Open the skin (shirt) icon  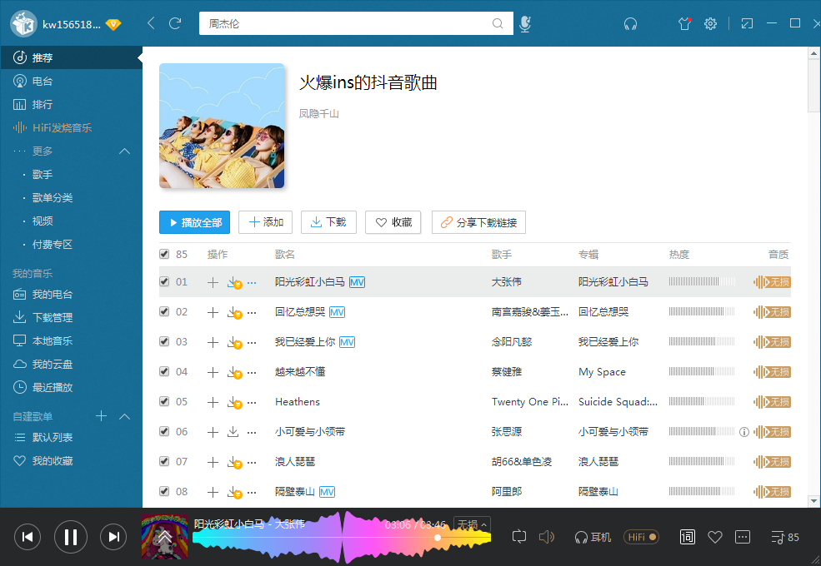685,23
